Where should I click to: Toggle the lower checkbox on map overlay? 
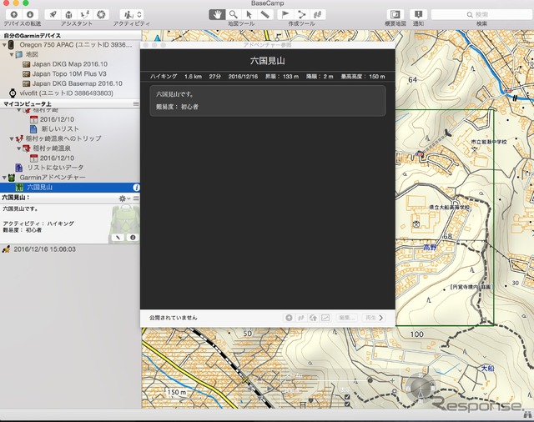pyautogui.click(x=347, y=404)
